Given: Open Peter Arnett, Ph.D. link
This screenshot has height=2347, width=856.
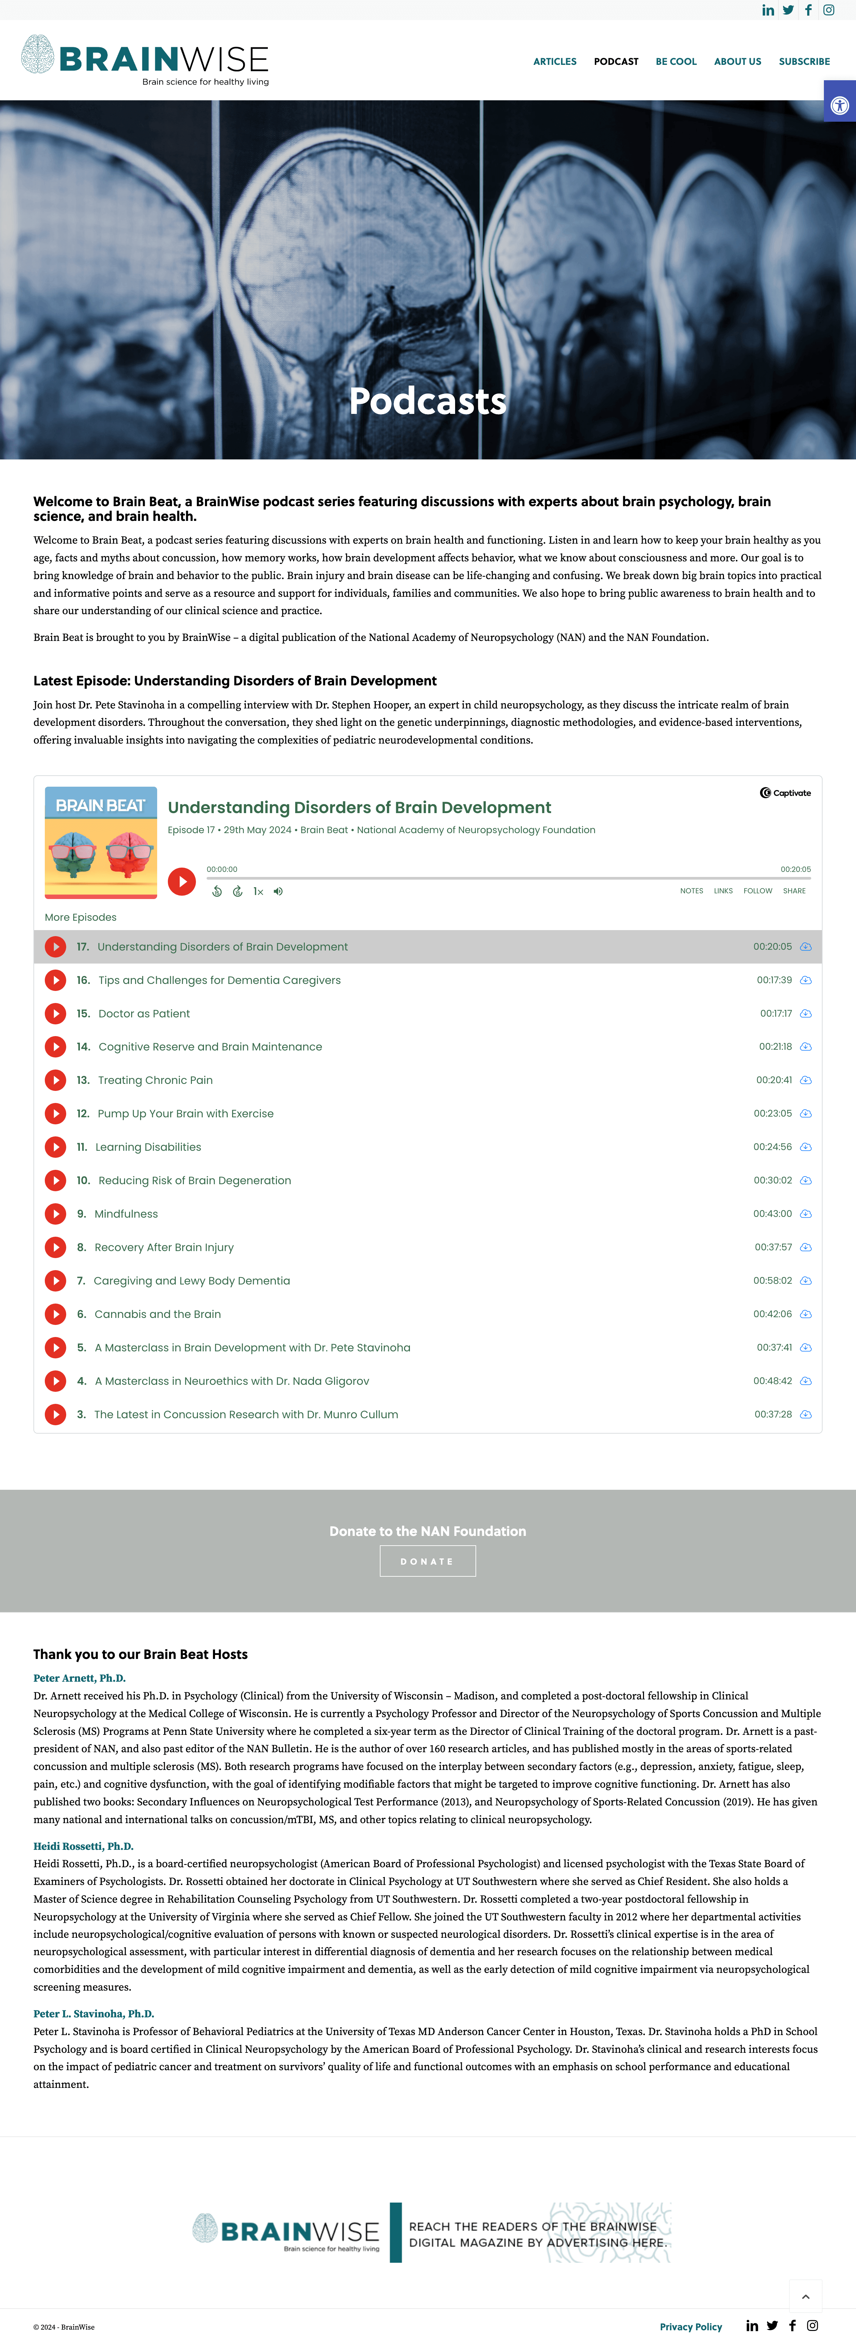Looking at the screenshot, I should [79, 1678].
